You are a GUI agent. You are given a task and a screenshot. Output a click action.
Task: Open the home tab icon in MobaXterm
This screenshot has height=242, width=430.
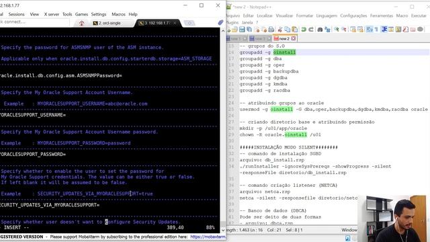pos(81,24)
